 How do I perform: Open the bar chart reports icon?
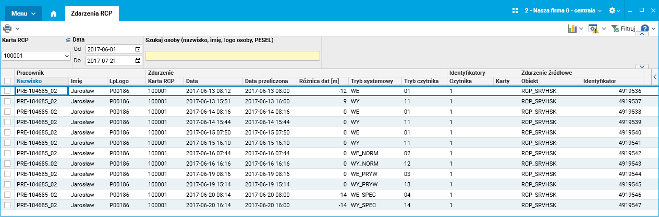click(572, 29)
